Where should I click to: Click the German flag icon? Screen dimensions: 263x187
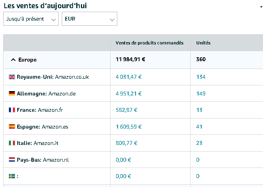pos(12,93)
